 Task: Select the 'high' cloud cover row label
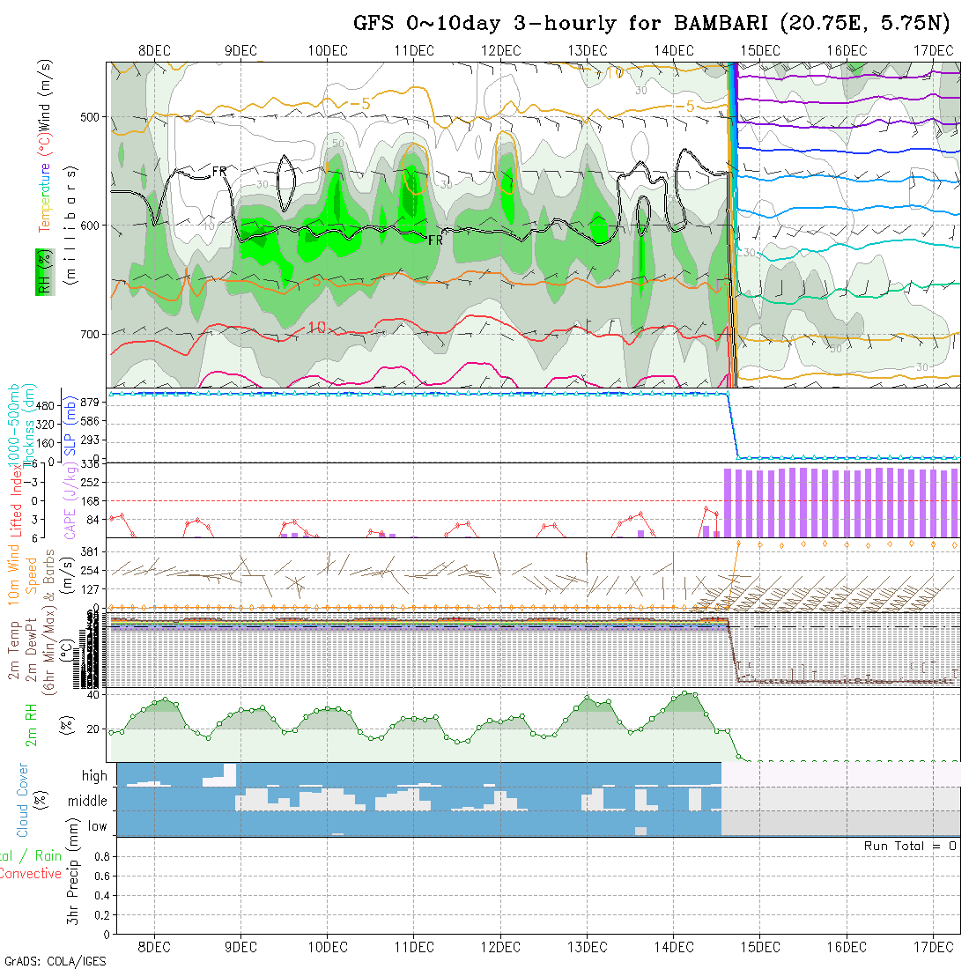pyautogui.click(x=94, y=776)
